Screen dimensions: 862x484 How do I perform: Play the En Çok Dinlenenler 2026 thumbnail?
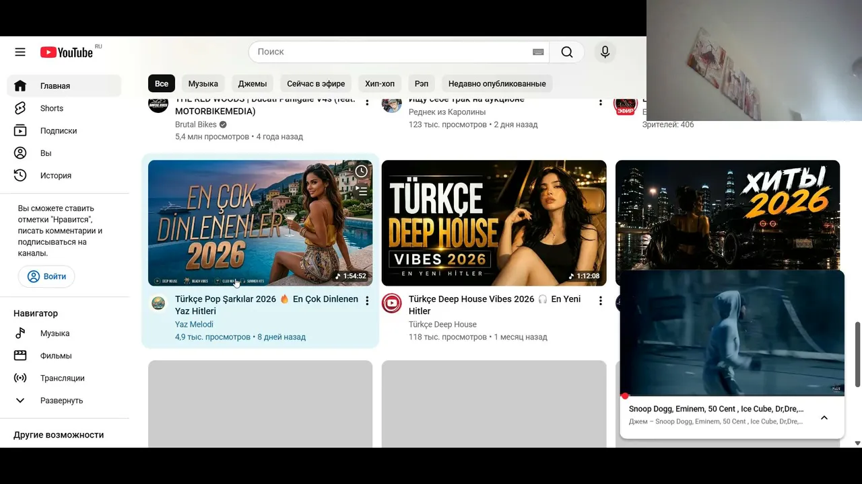260,223
